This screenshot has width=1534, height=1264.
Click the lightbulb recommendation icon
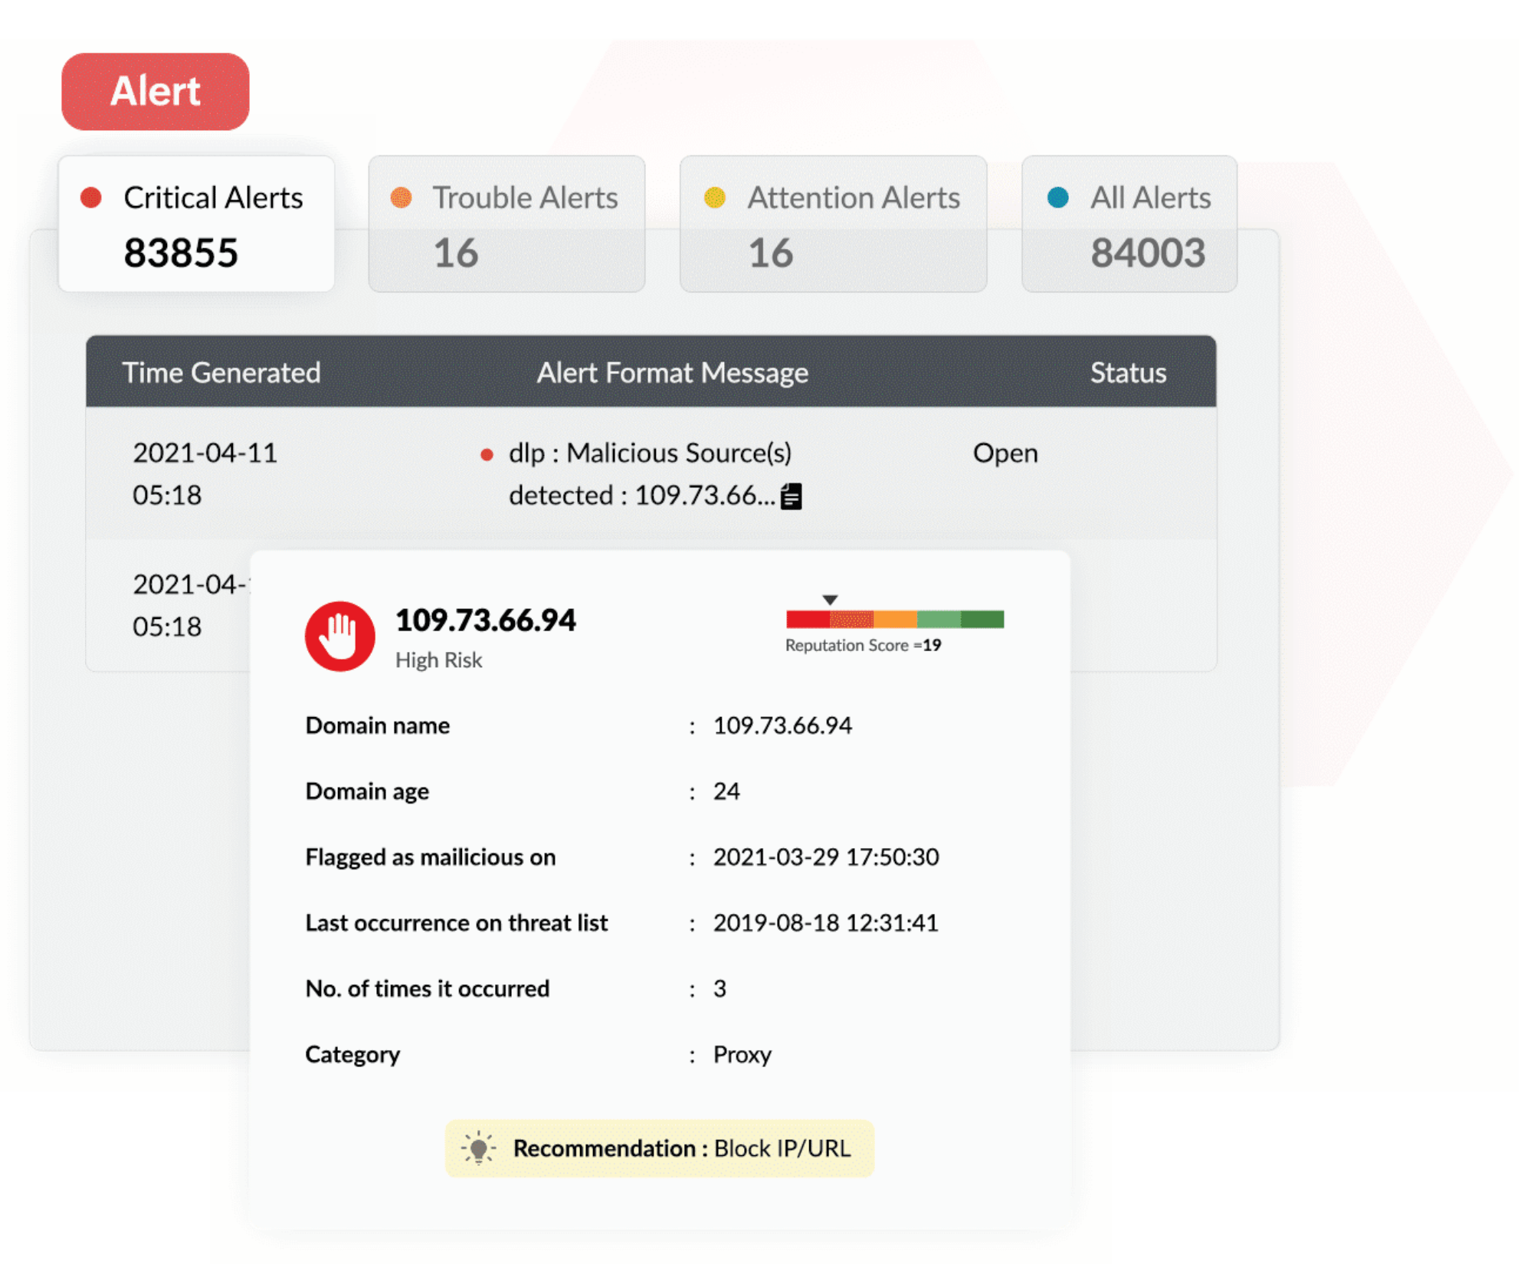(478, 1148)
